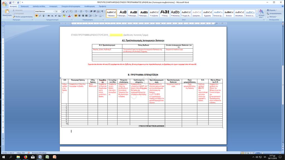The image size is (285, 160).
Task: Increase paragraph indent
Action: 95,11
